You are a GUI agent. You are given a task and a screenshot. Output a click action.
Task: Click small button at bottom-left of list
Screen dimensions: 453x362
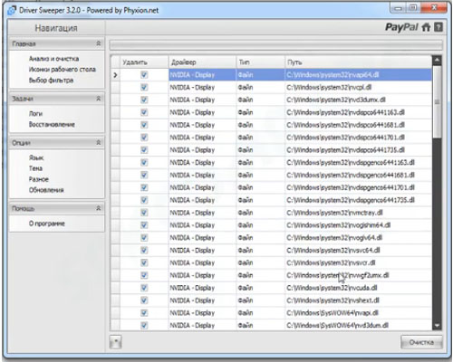(x=115, y=342)
